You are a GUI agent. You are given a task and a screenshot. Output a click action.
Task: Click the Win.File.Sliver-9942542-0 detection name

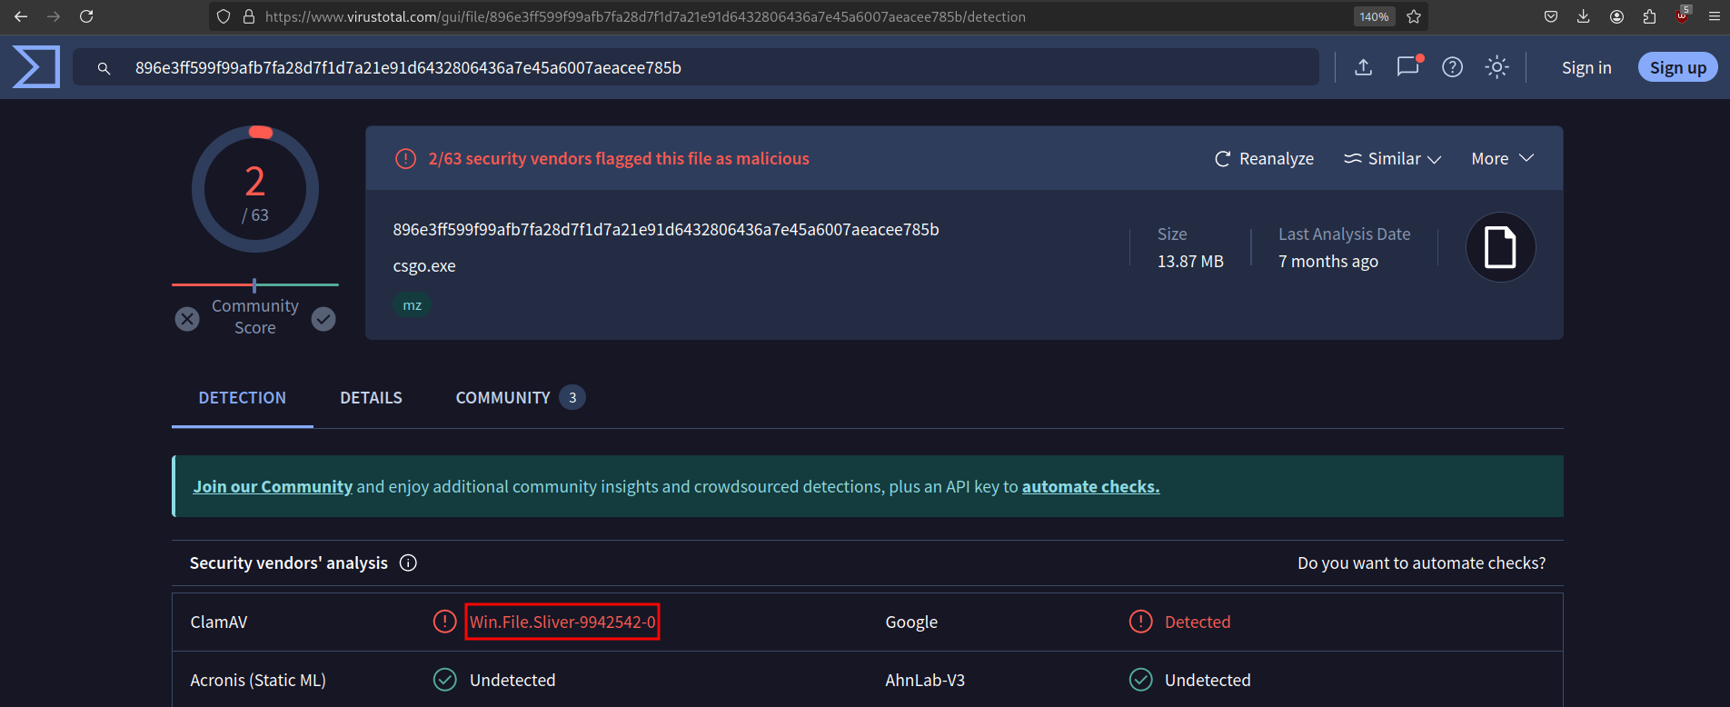click(562, 622)
